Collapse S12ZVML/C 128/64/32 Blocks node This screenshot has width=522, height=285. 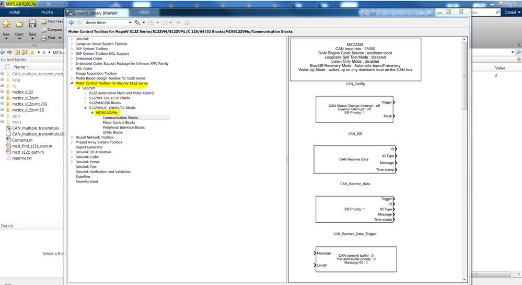(x=85, y=108)
